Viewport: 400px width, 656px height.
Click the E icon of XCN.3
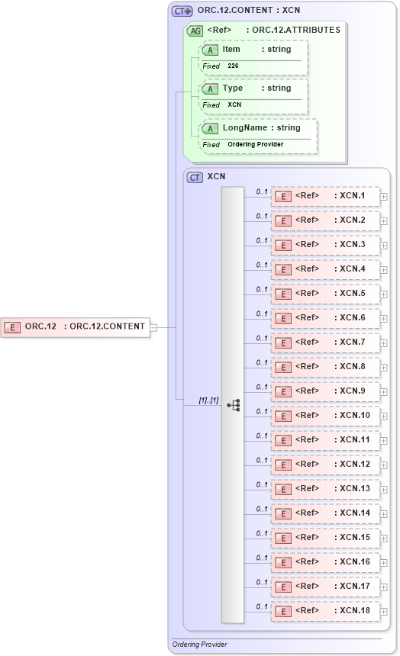283,246
